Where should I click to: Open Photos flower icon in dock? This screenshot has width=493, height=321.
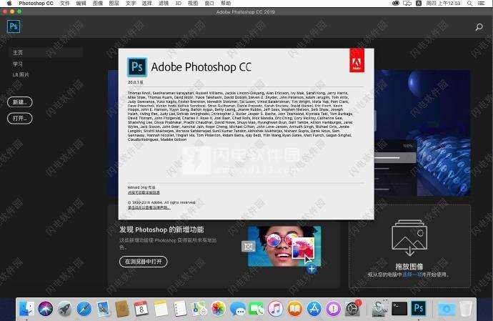218,309
